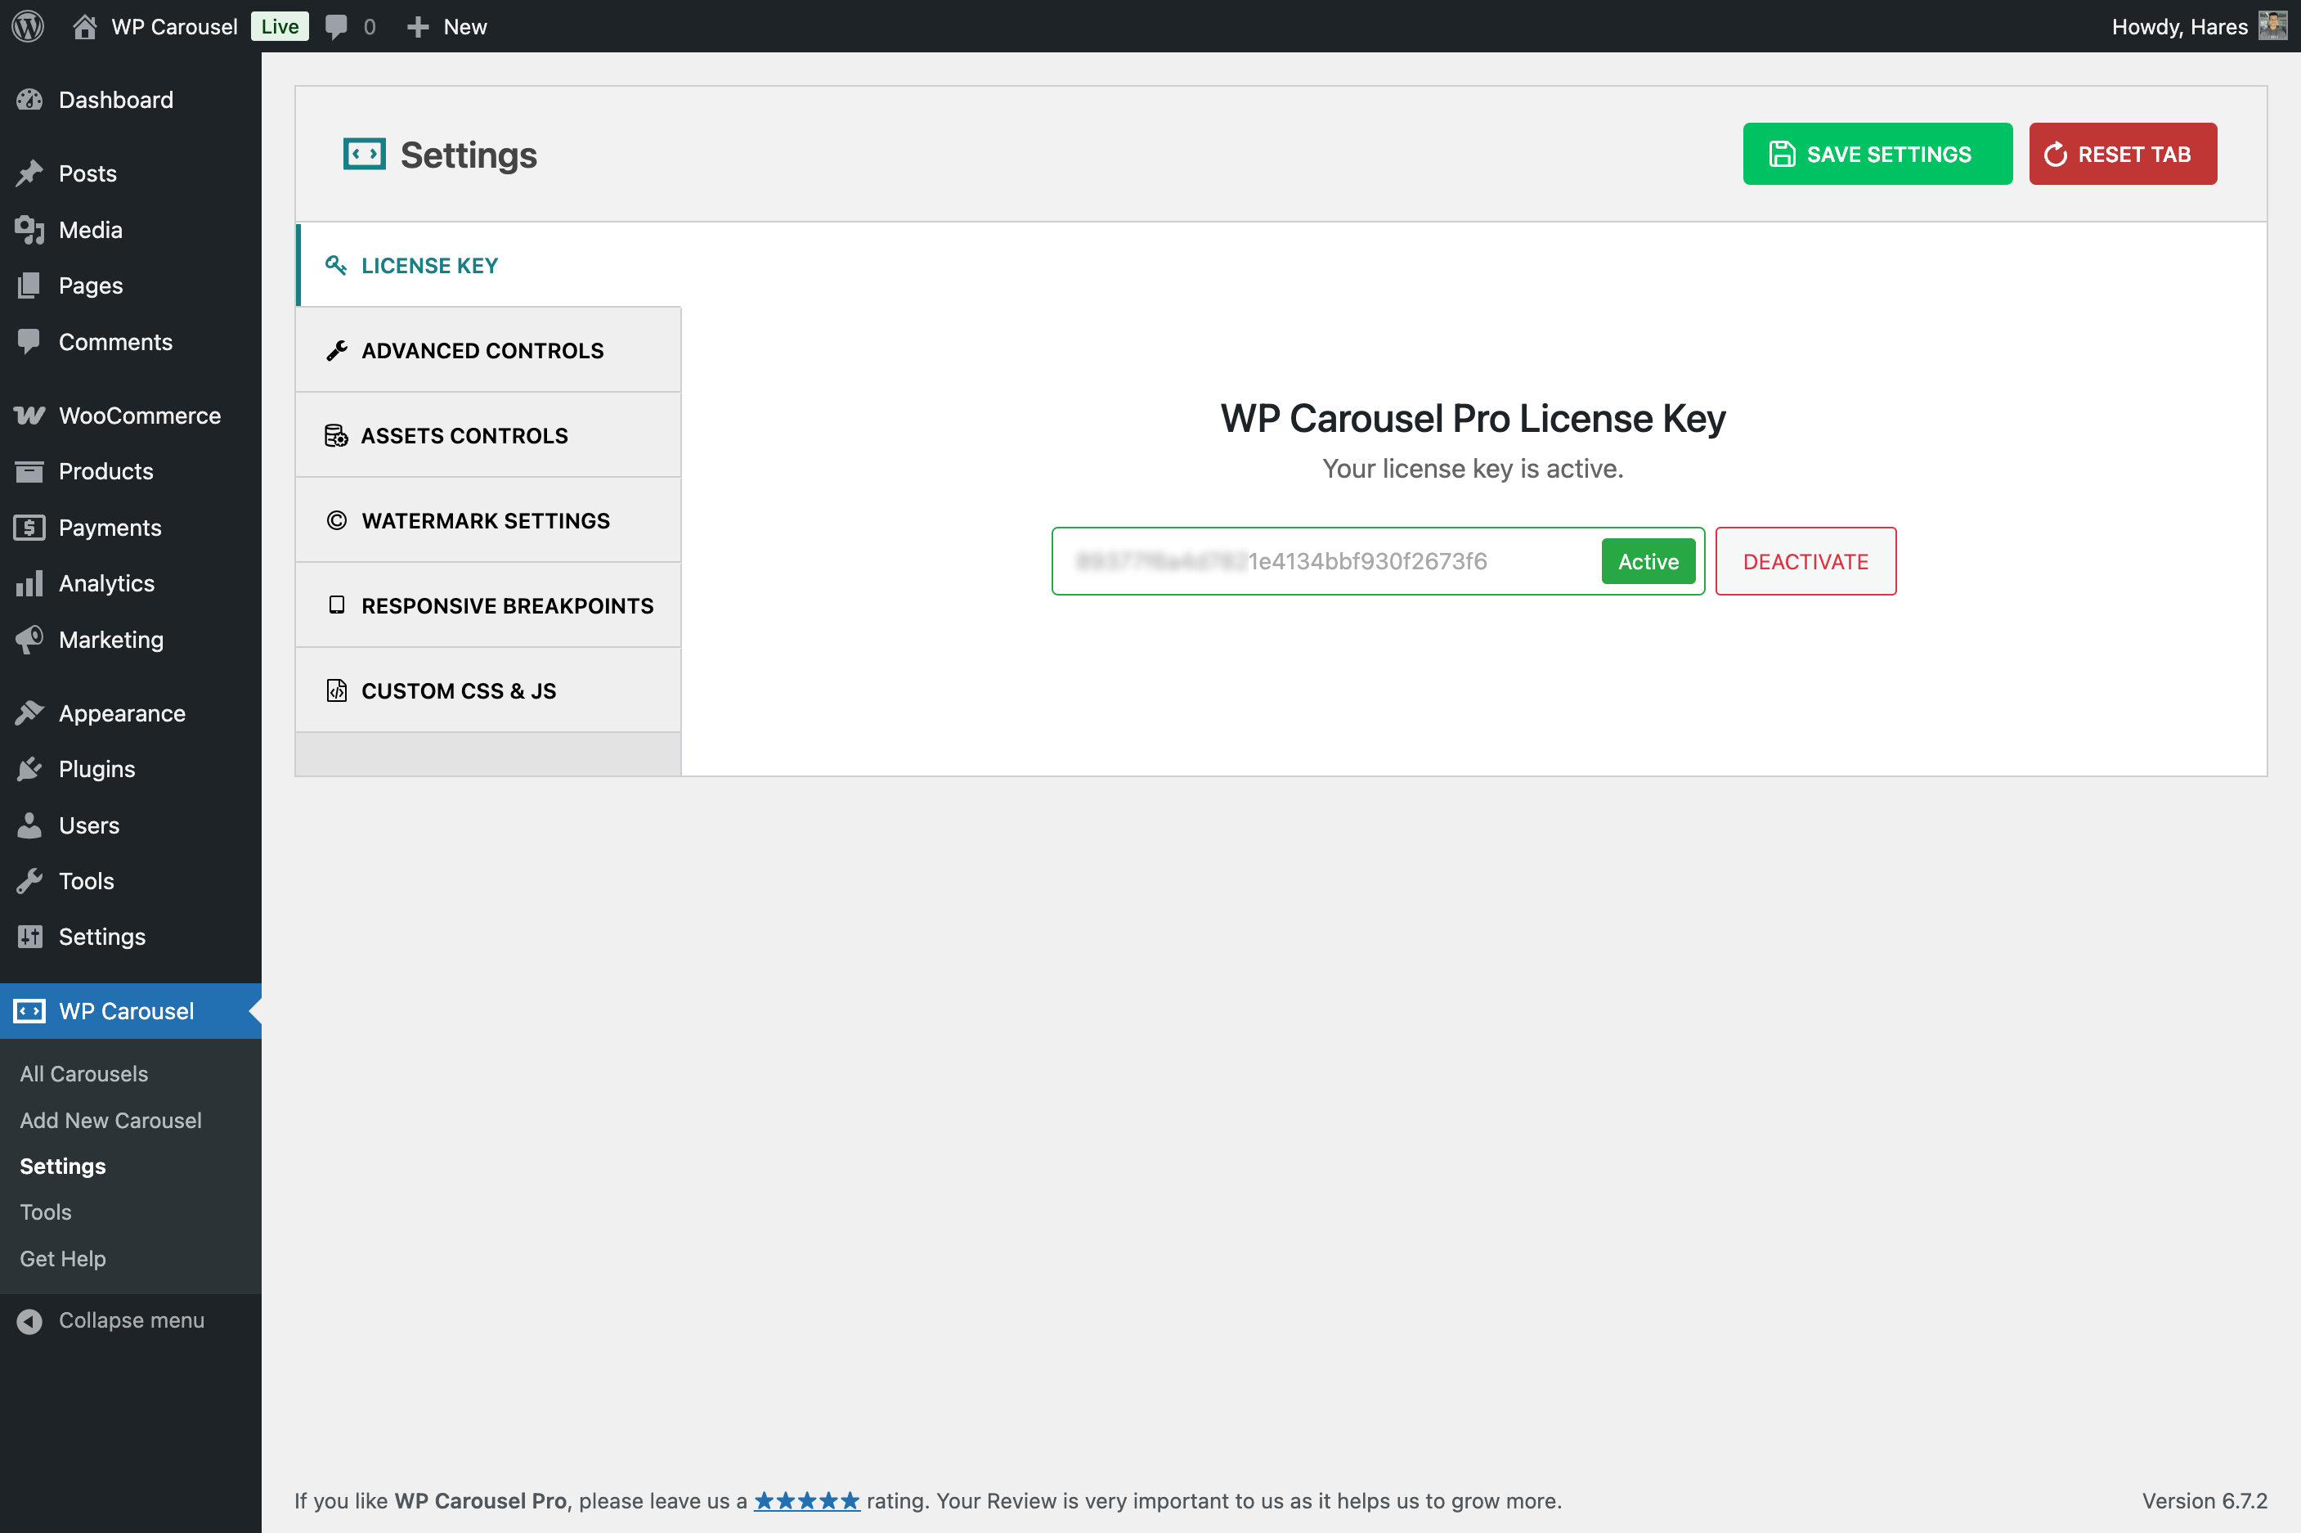Open Add New Carousel submenu item

pyautogui.click(x=110, y=1121)
